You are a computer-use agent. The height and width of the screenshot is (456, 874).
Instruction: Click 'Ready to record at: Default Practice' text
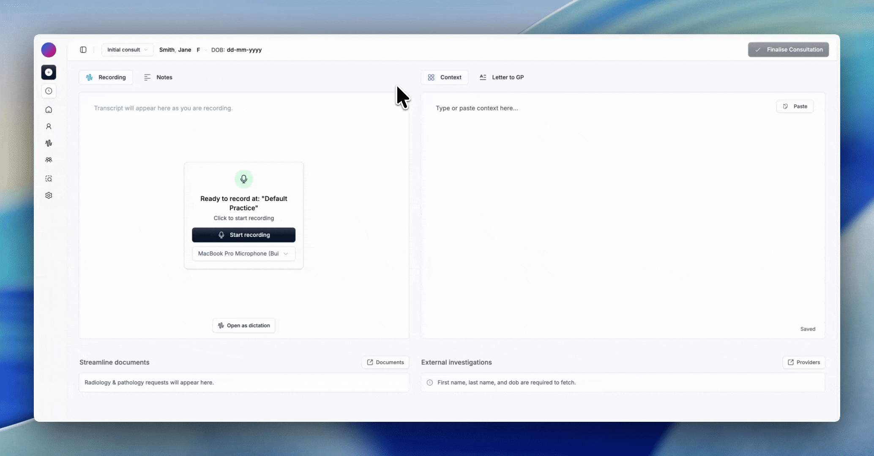click(244, 203)
